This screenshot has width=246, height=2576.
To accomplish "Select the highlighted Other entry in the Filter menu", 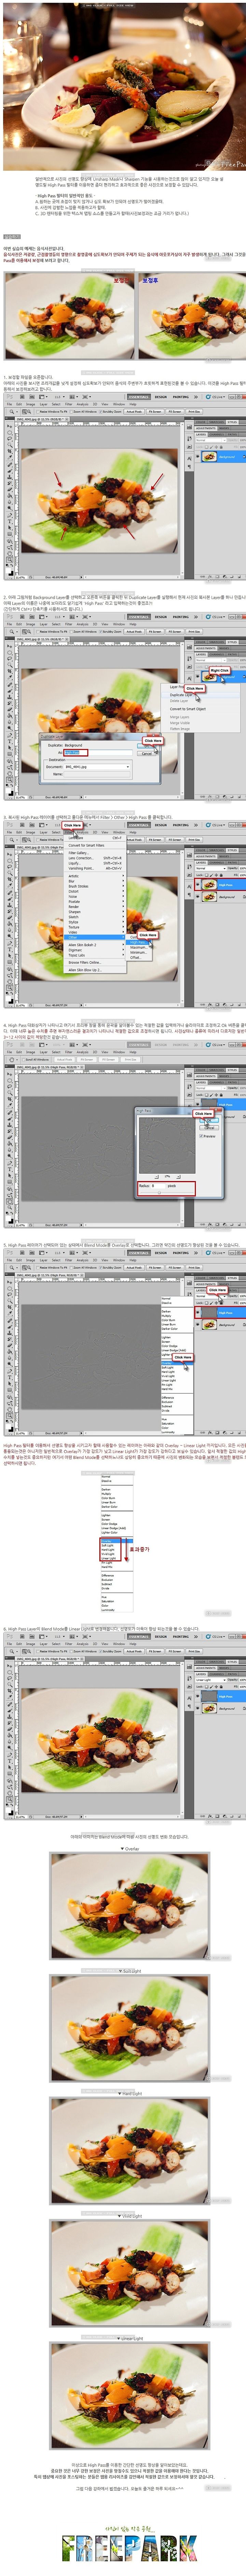I will pyautogui.click(x=95, y=938).
